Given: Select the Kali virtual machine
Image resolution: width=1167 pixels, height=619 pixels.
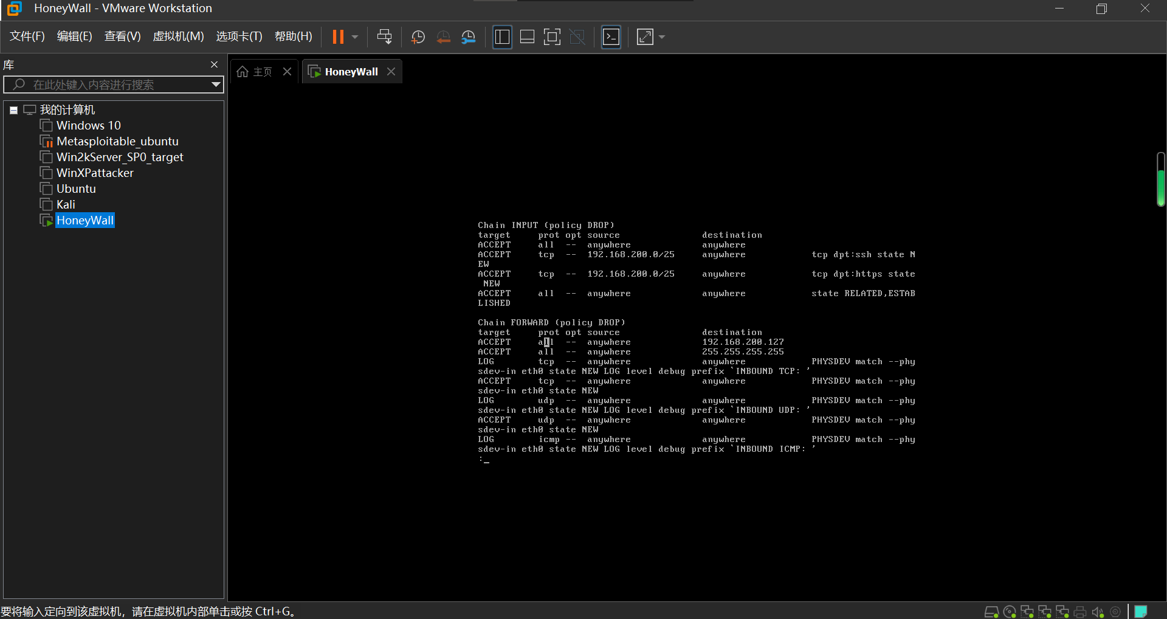Looking at the screenshot, I should (66, 205).
